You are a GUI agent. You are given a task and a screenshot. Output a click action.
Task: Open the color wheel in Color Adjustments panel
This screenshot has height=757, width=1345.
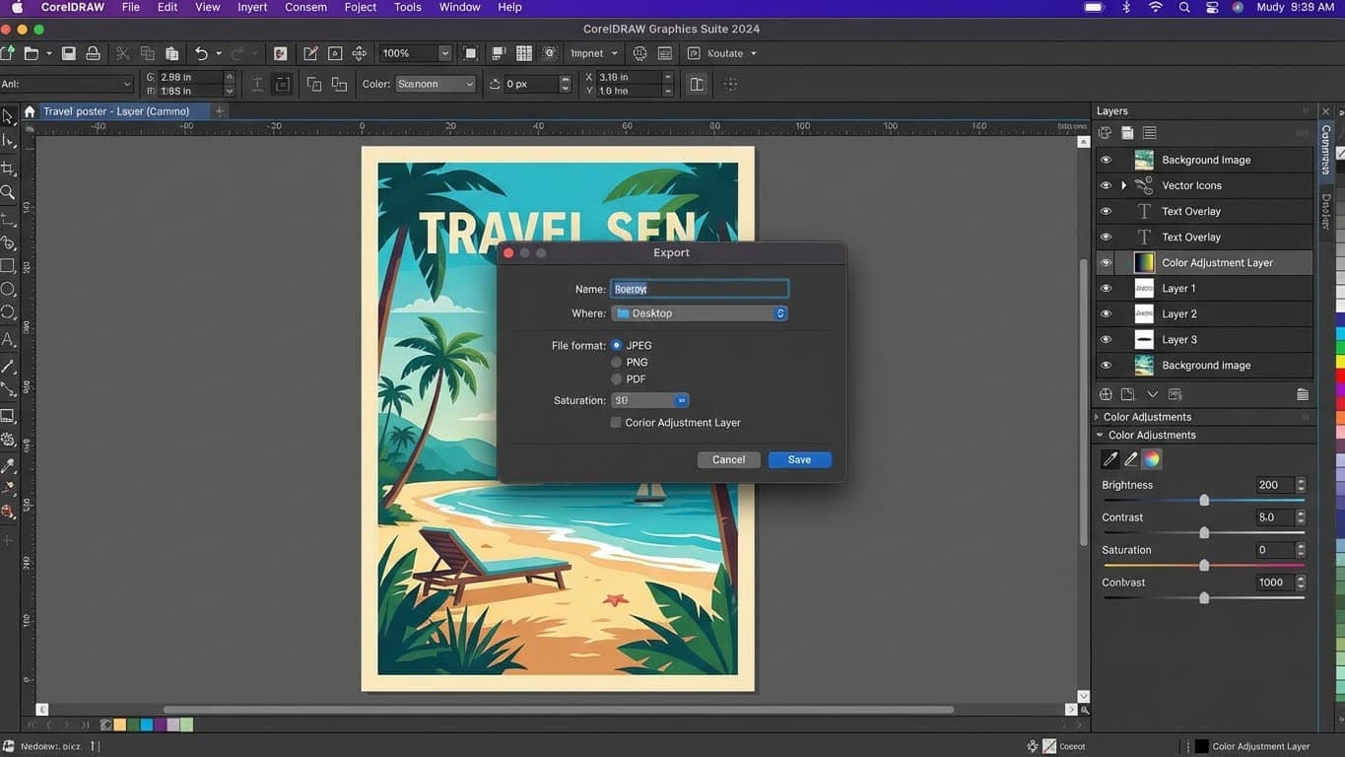pos(1151,458)
